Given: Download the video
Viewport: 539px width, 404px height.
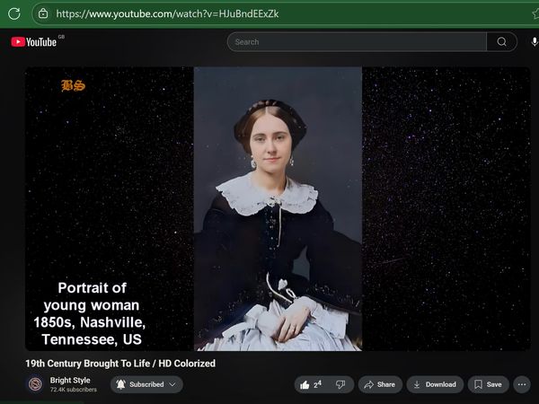Looking at the screenshot, I should pyautogui.click(x=435, y=384).
